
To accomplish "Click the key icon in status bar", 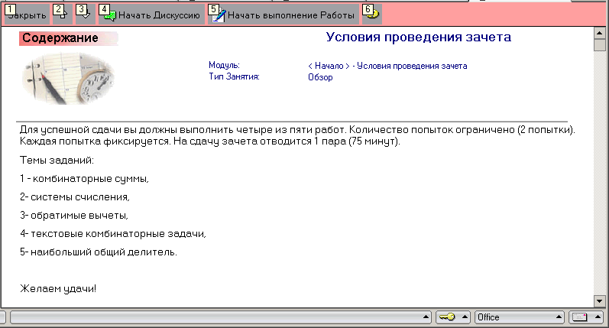I will click(x=447, y=317).
